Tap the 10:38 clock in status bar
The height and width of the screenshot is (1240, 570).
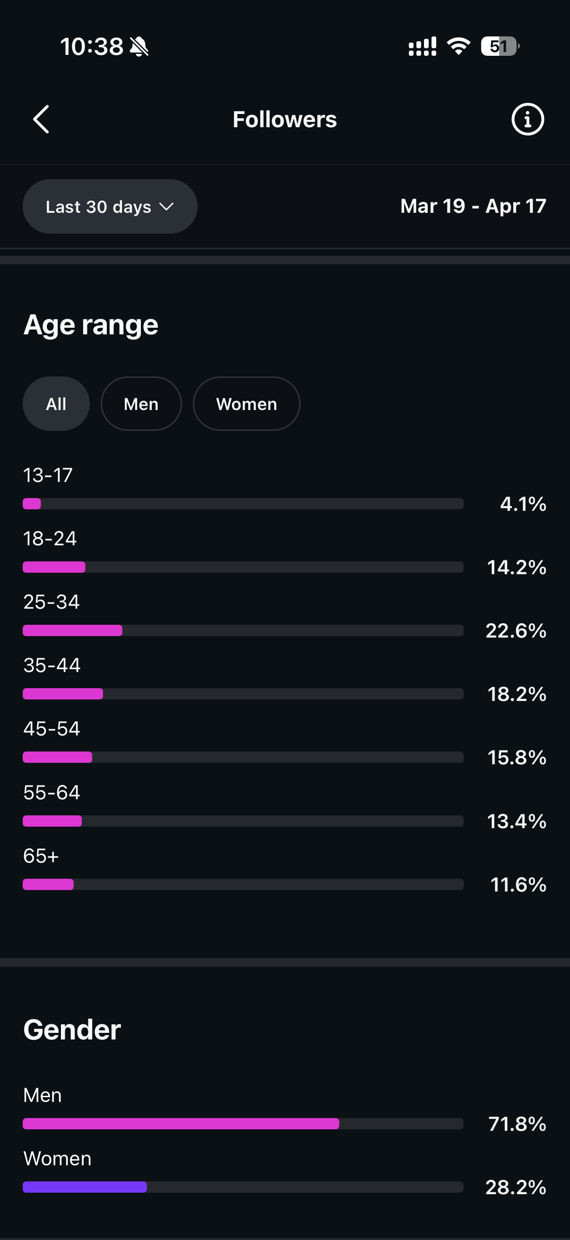click(92, 47)
